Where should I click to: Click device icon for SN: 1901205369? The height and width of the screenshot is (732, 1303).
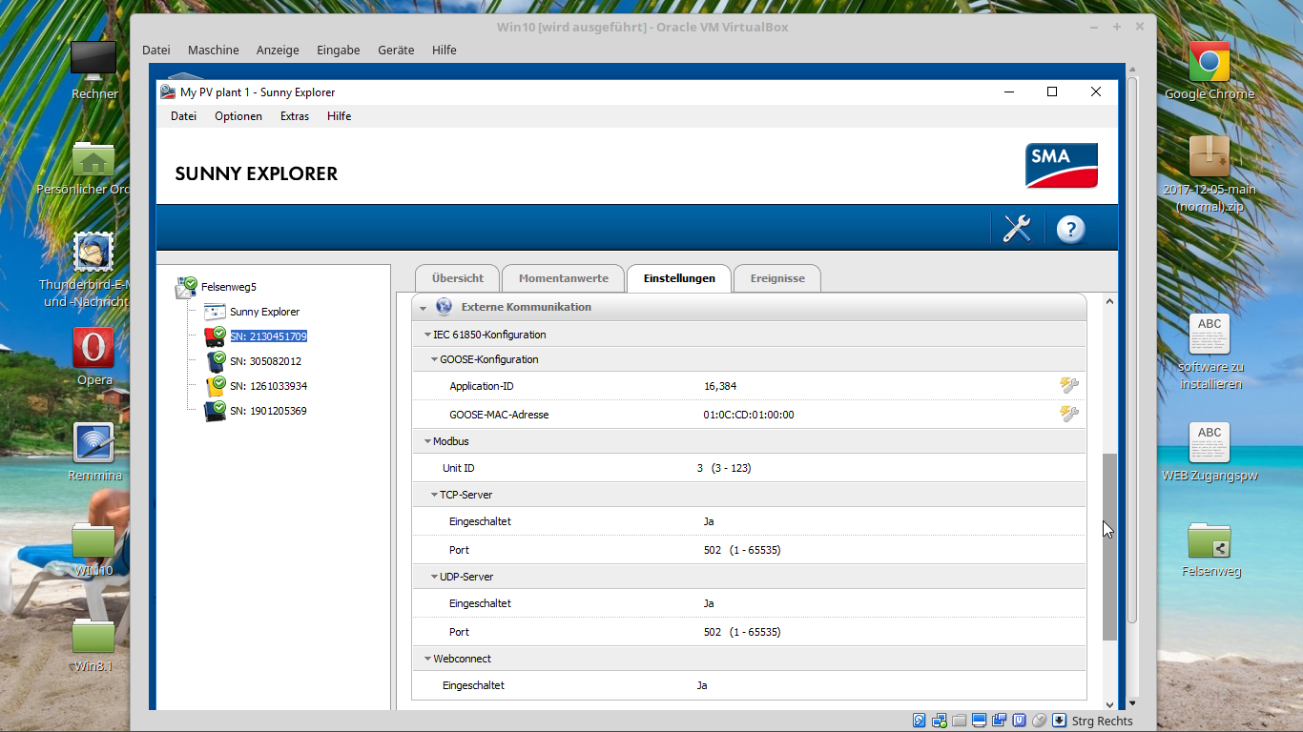(x=215, y=411)
